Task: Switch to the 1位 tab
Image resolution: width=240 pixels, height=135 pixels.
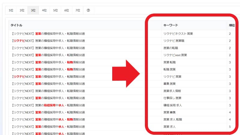Action: pos(11,10)
